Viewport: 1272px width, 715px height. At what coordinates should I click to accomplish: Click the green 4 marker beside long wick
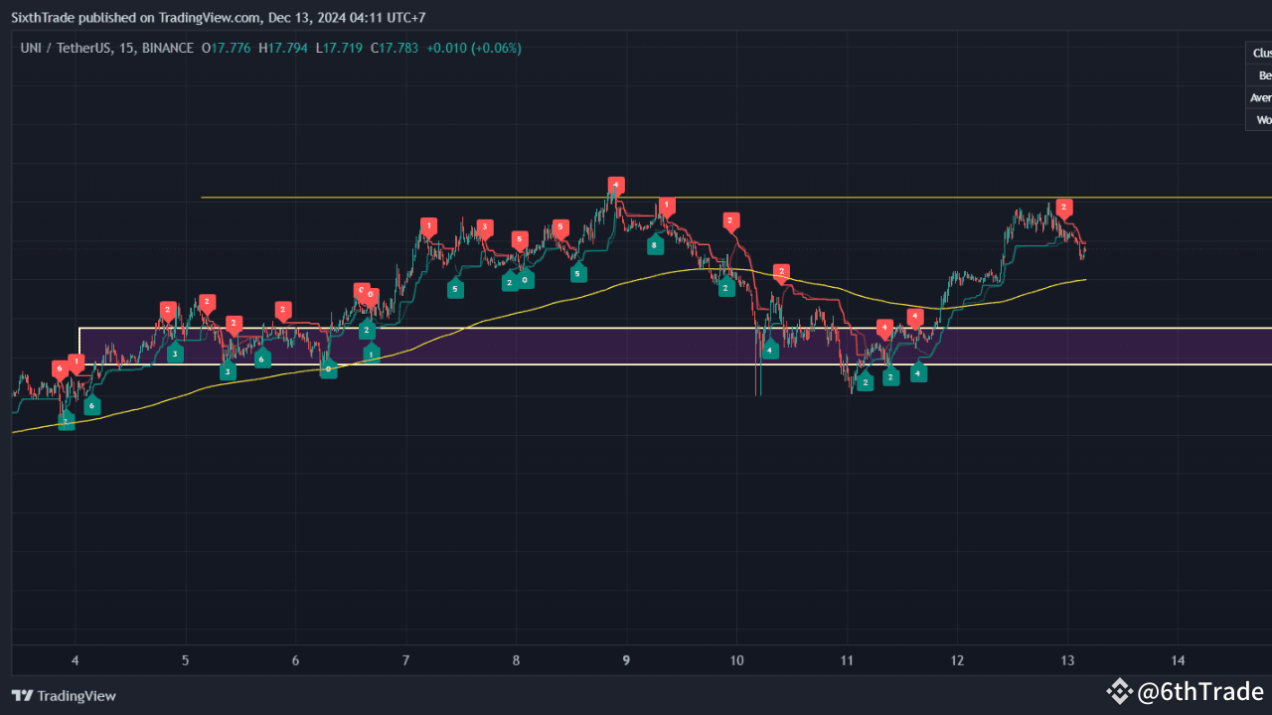[770, 350]
